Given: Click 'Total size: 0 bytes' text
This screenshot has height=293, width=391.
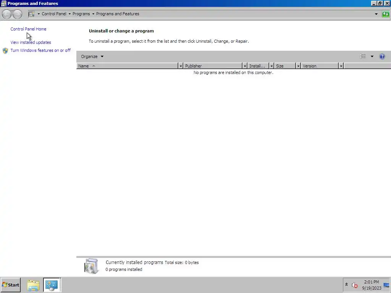Looking at the screenshot, I should (x=182, y=262).
